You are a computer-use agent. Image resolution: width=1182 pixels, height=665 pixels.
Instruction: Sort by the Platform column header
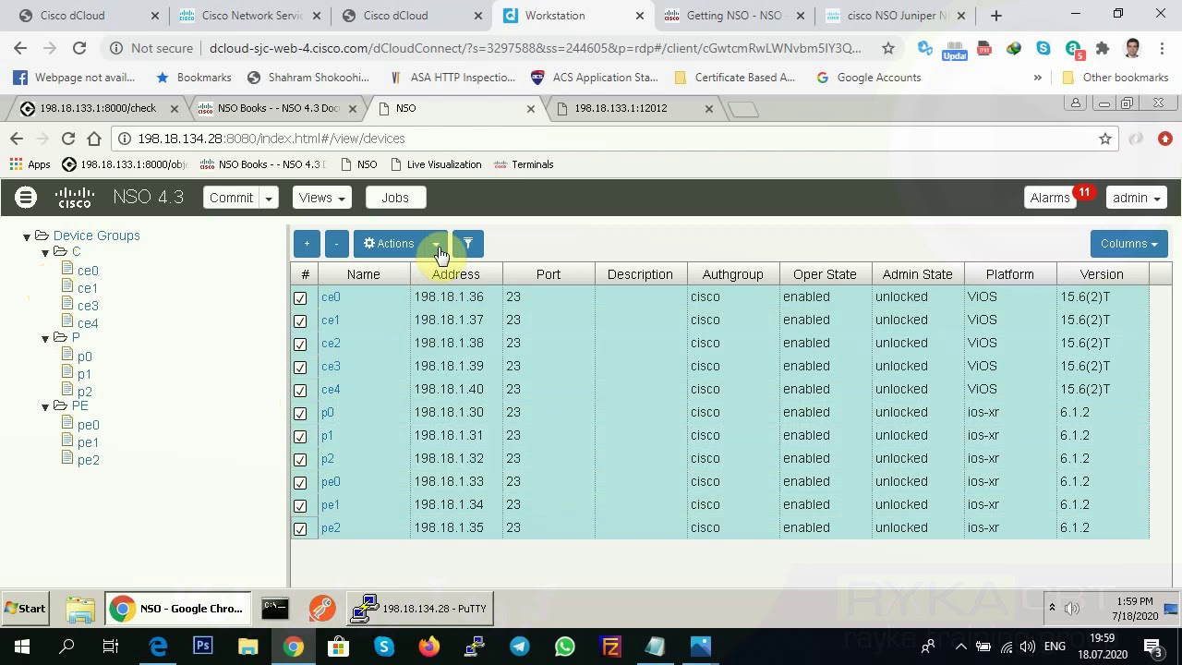point(1009,274)
